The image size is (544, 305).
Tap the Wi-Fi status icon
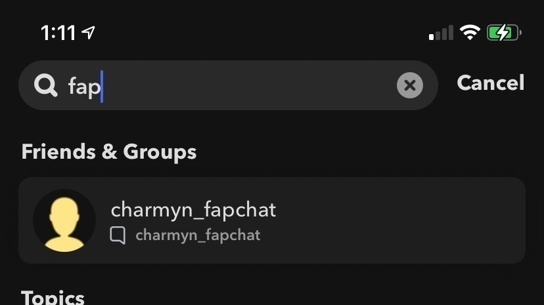tap(470, 33)
